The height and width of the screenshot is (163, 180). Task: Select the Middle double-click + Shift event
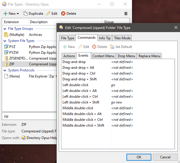click(x=118, y=125)
